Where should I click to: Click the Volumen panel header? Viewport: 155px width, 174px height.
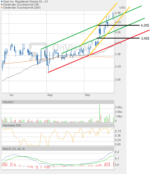click(x=9, y=102)
